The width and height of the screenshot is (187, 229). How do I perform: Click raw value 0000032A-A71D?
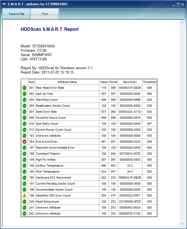pyautogui.click(x=130, y=112)
